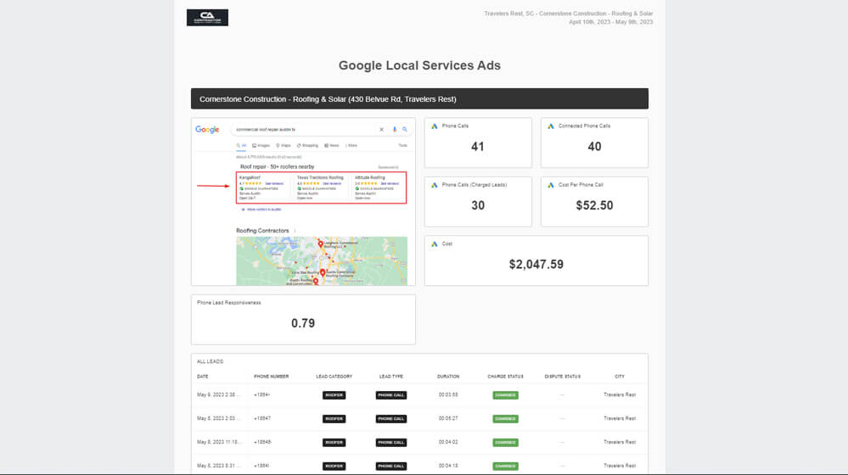
Task: Click Tools in the Google results bar
Action: [x=403, y=145]
